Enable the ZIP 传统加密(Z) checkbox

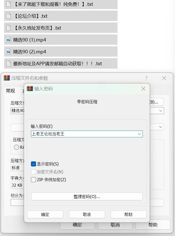33,180
